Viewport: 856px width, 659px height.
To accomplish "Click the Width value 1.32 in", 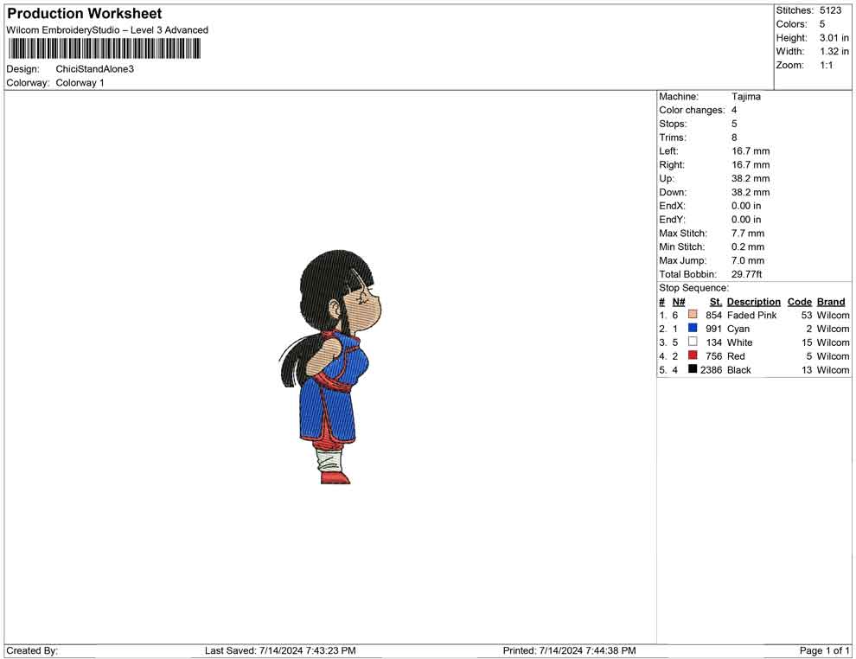I will coord(834,51).
